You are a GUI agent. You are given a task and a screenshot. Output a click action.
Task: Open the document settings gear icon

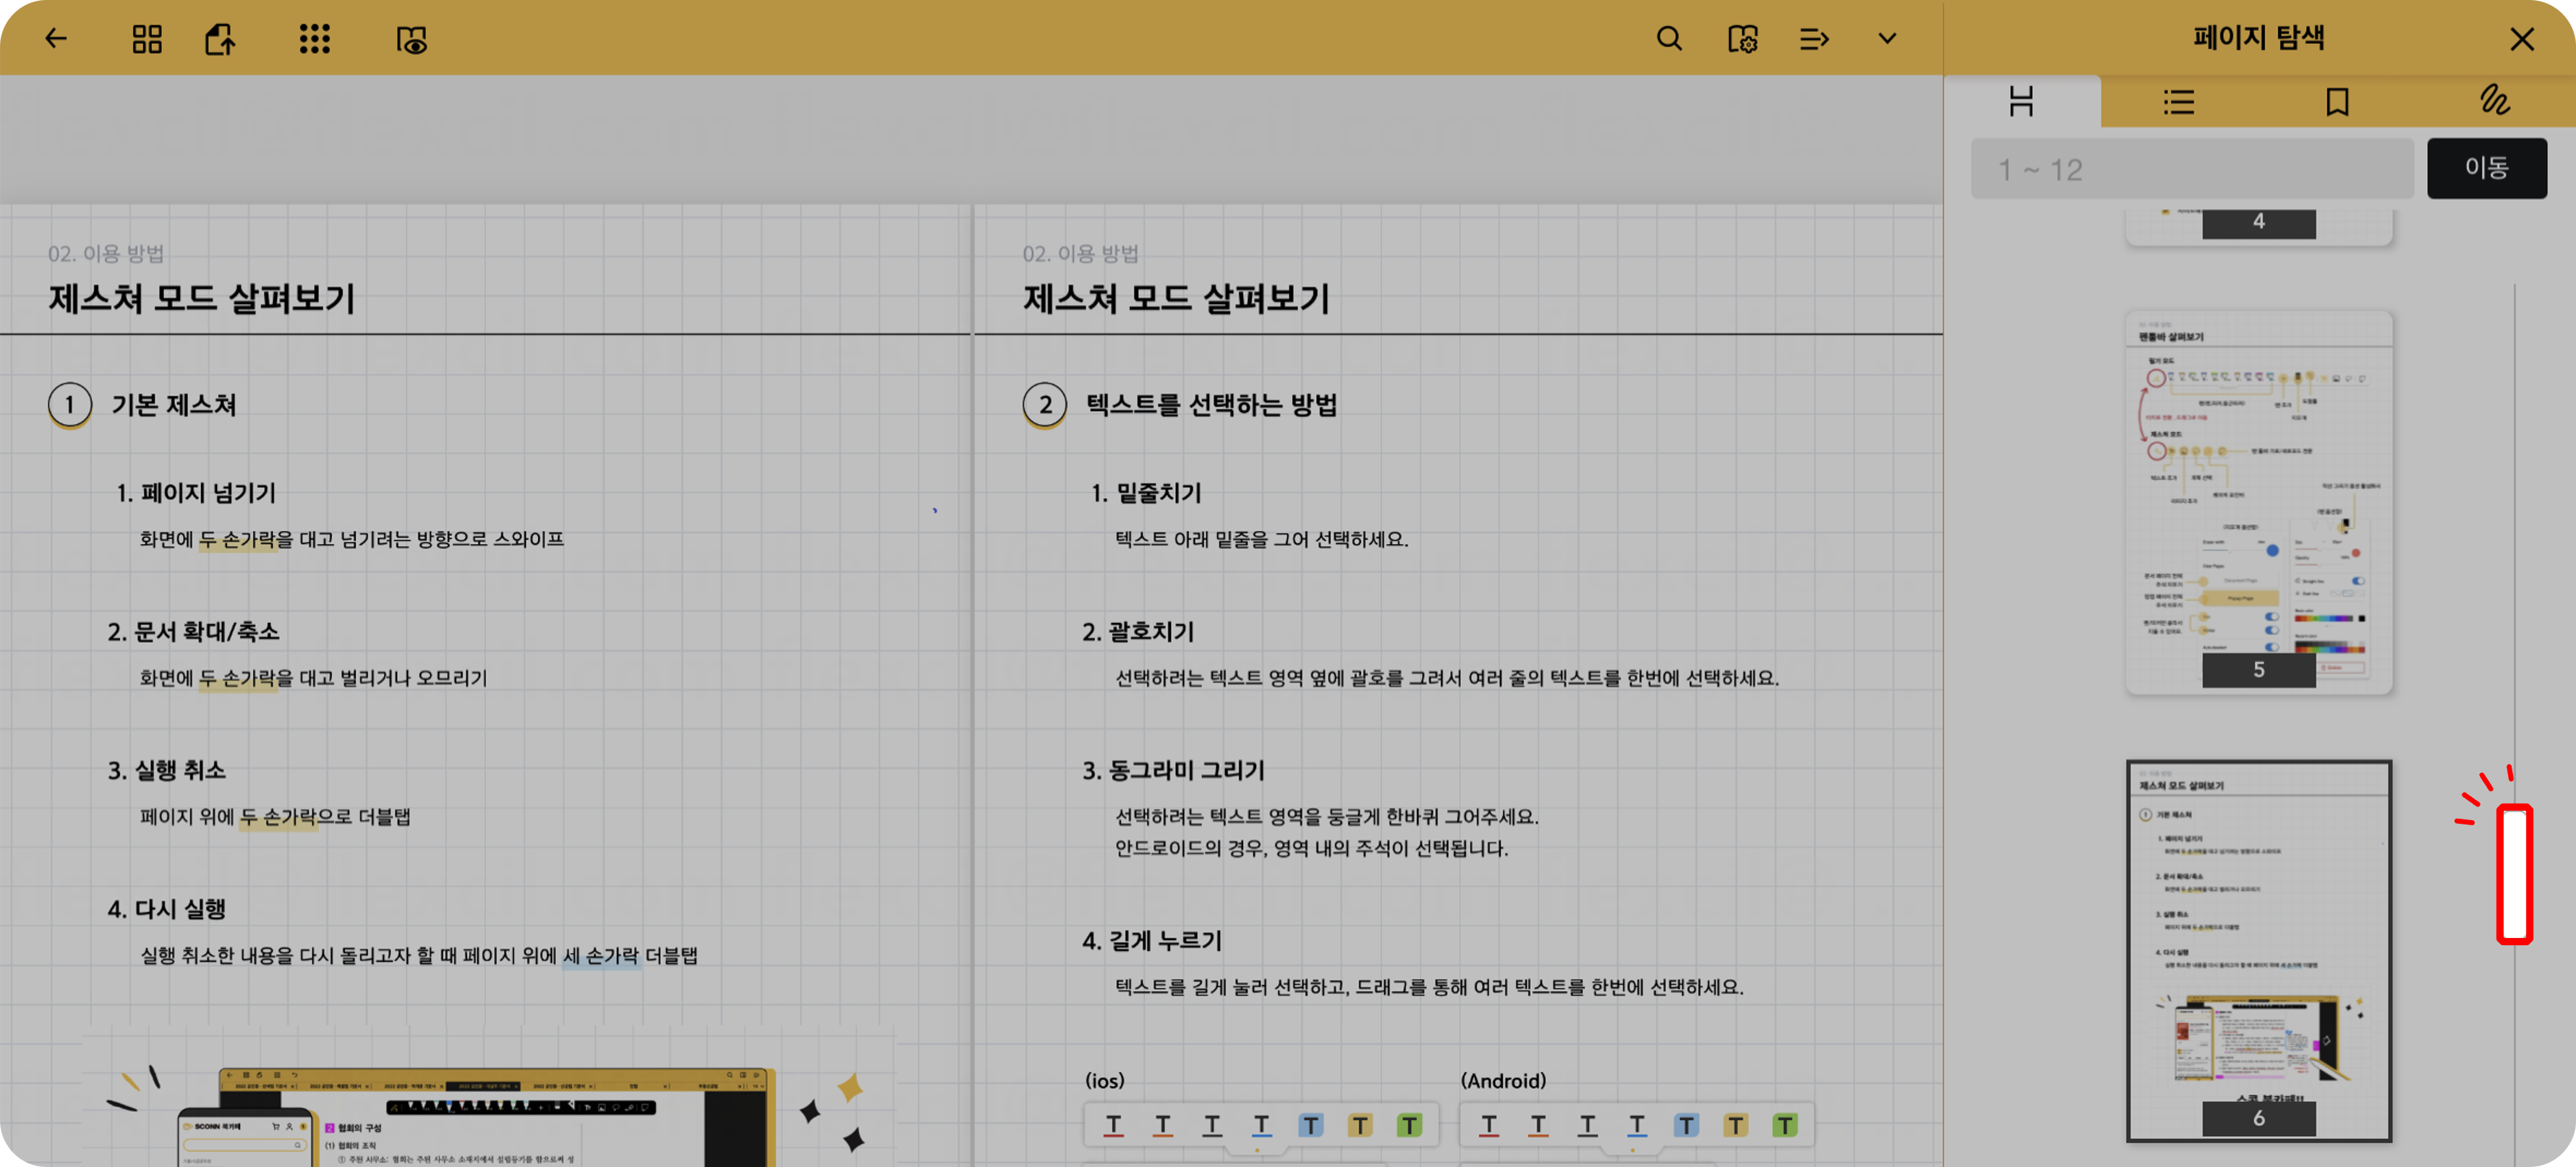1742,39
